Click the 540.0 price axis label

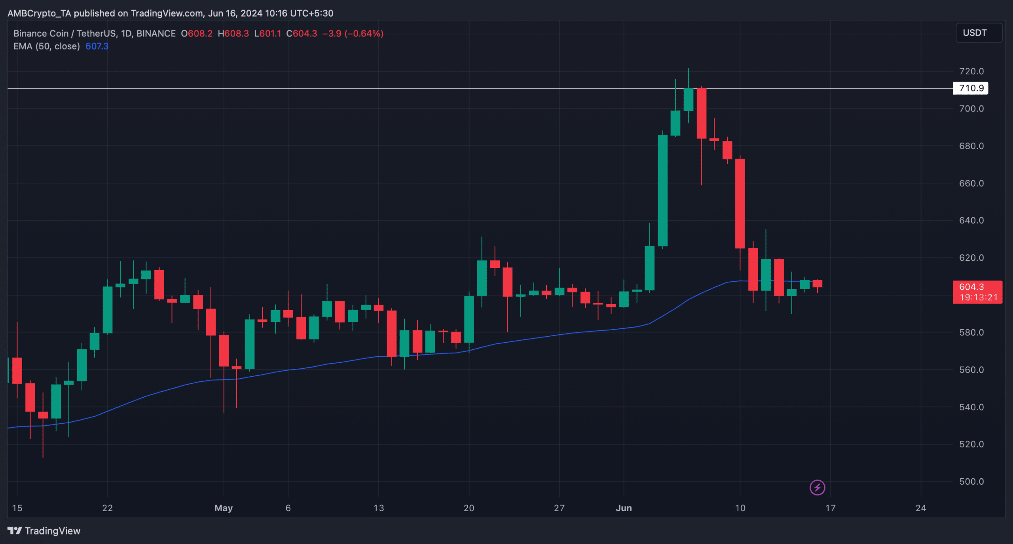click(x=971, y=407)
